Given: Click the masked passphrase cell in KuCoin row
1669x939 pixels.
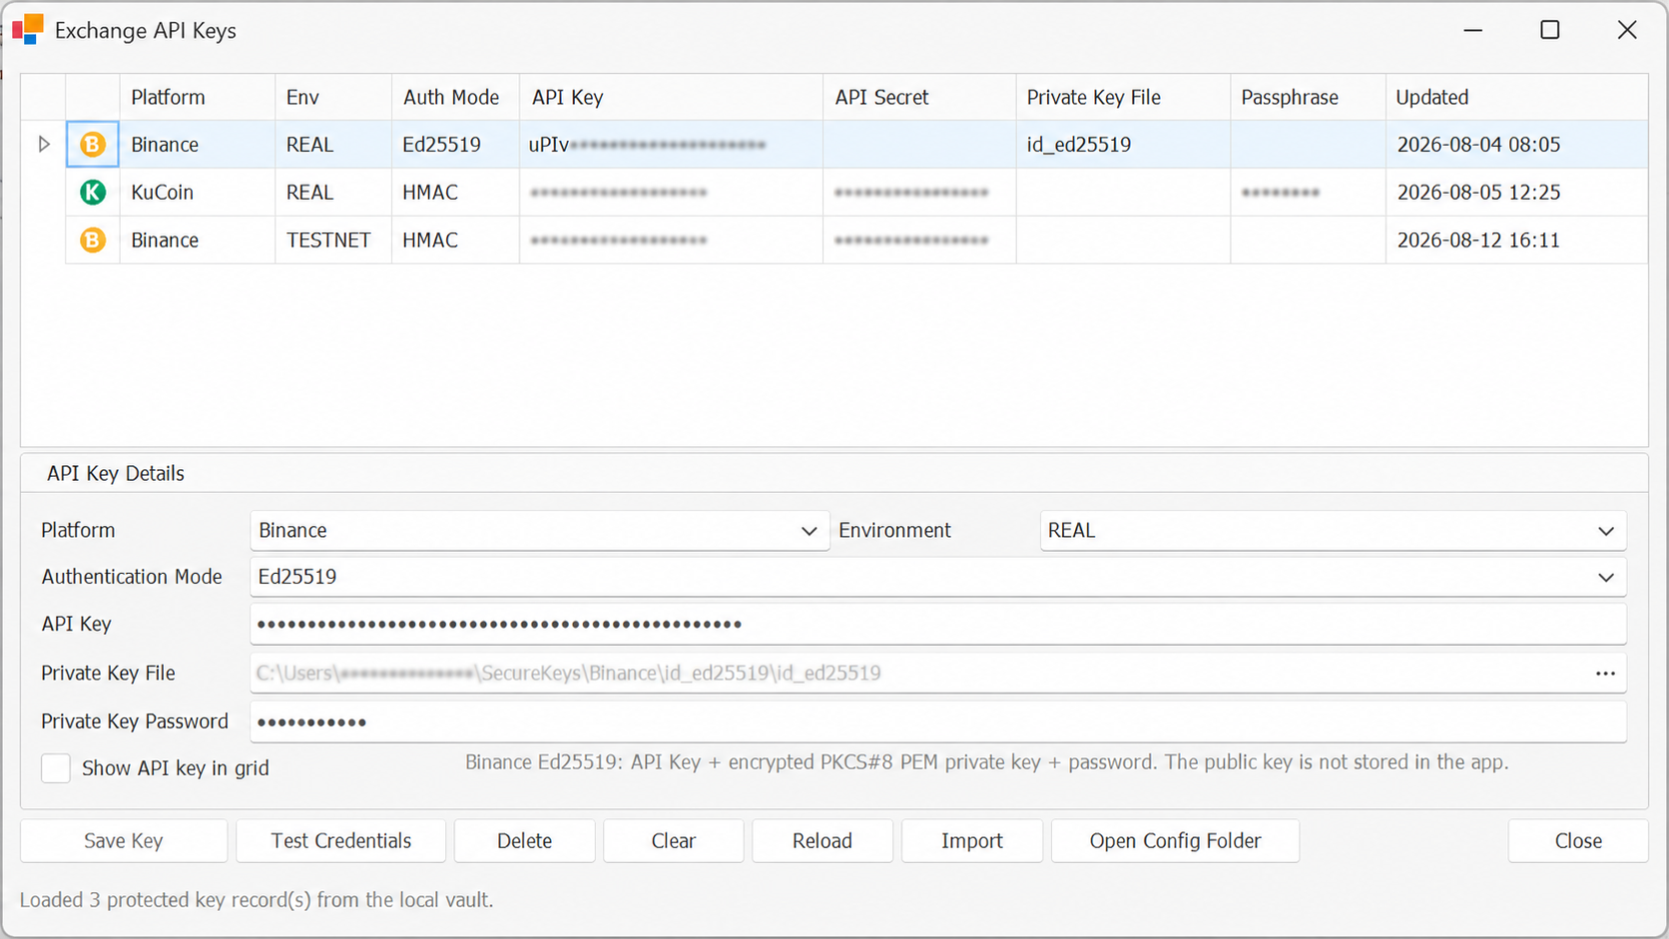Looking at the screenshot, I should point(1308,193).
